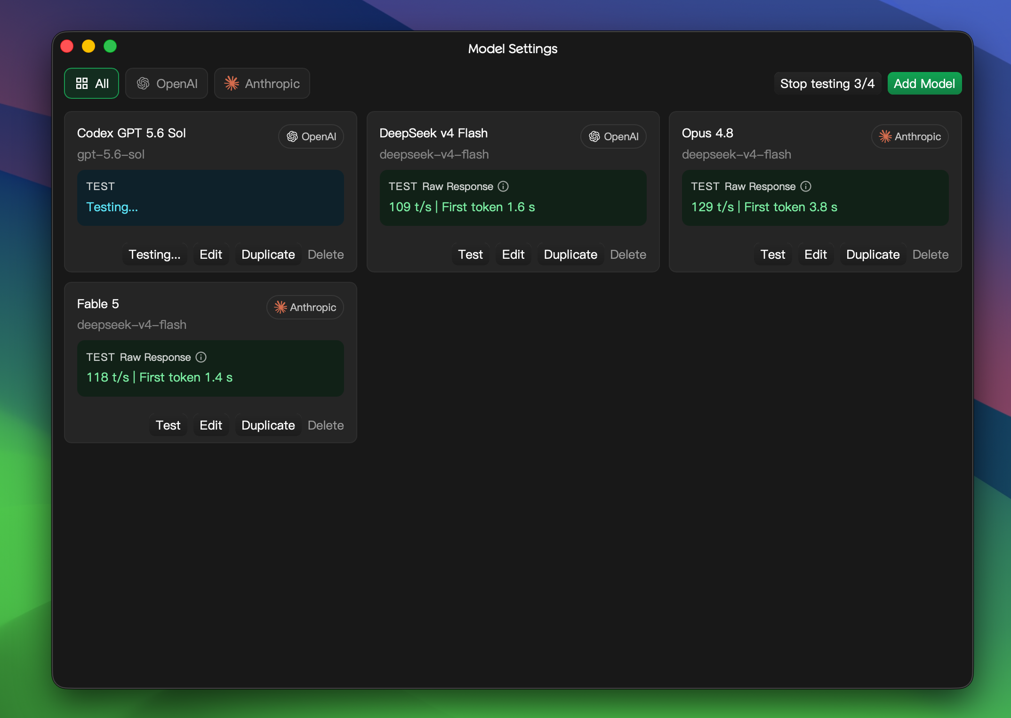Viewport: 1011px width, 718px height.
Task: Click the grid icon in All tab
Action: (82, 83)
